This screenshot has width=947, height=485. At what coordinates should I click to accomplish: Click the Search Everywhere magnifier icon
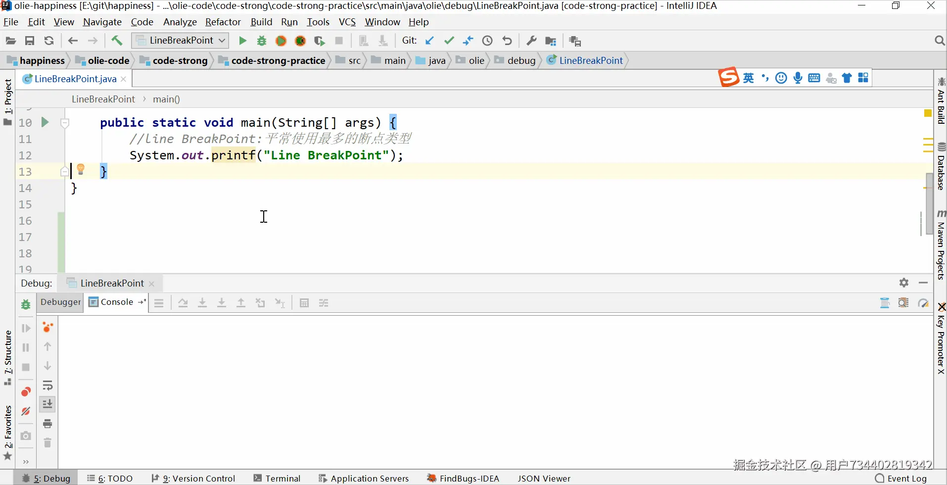(940, 41)
